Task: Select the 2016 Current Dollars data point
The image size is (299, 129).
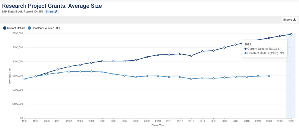Action: click(225, 48)
